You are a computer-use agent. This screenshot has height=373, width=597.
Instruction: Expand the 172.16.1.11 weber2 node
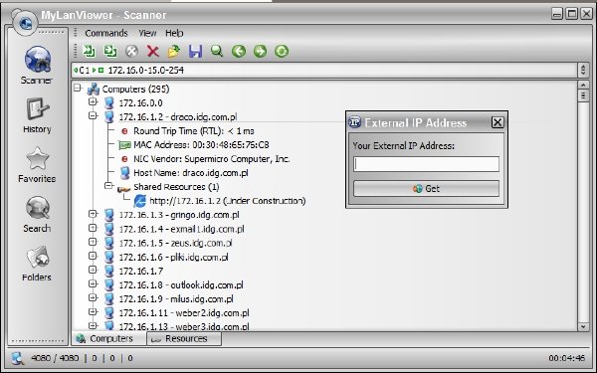(x=93, y=311)
